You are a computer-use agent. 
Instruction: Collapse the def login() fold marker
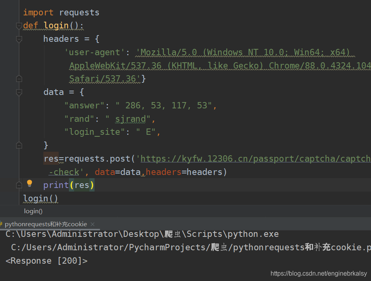pyautogui.click(x=19, y=26)
